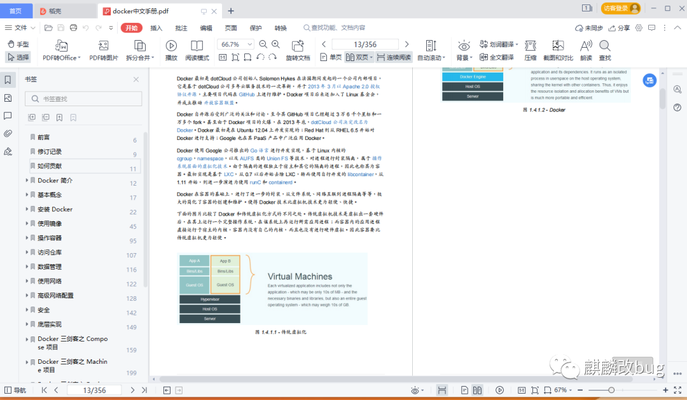Open the 插入 ribbon tab
The image size is (687, 400).
click(x=156, y=27)
